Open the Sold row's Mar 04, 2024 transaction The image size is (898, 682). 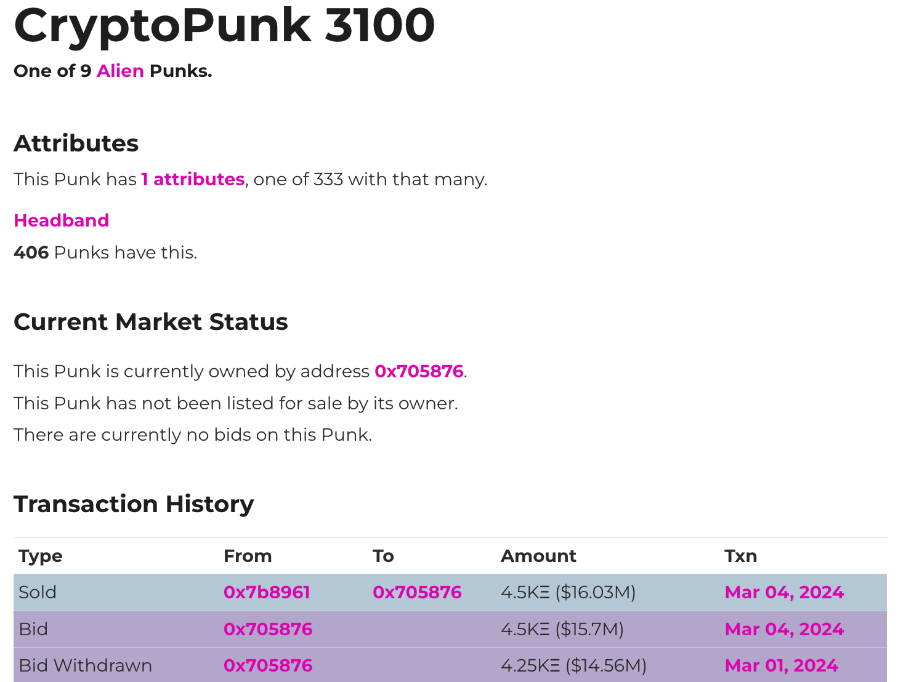(784, 592)
